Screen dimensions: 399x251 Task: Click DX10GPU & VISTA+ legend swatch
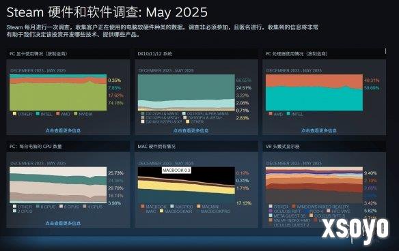[184, 117]
